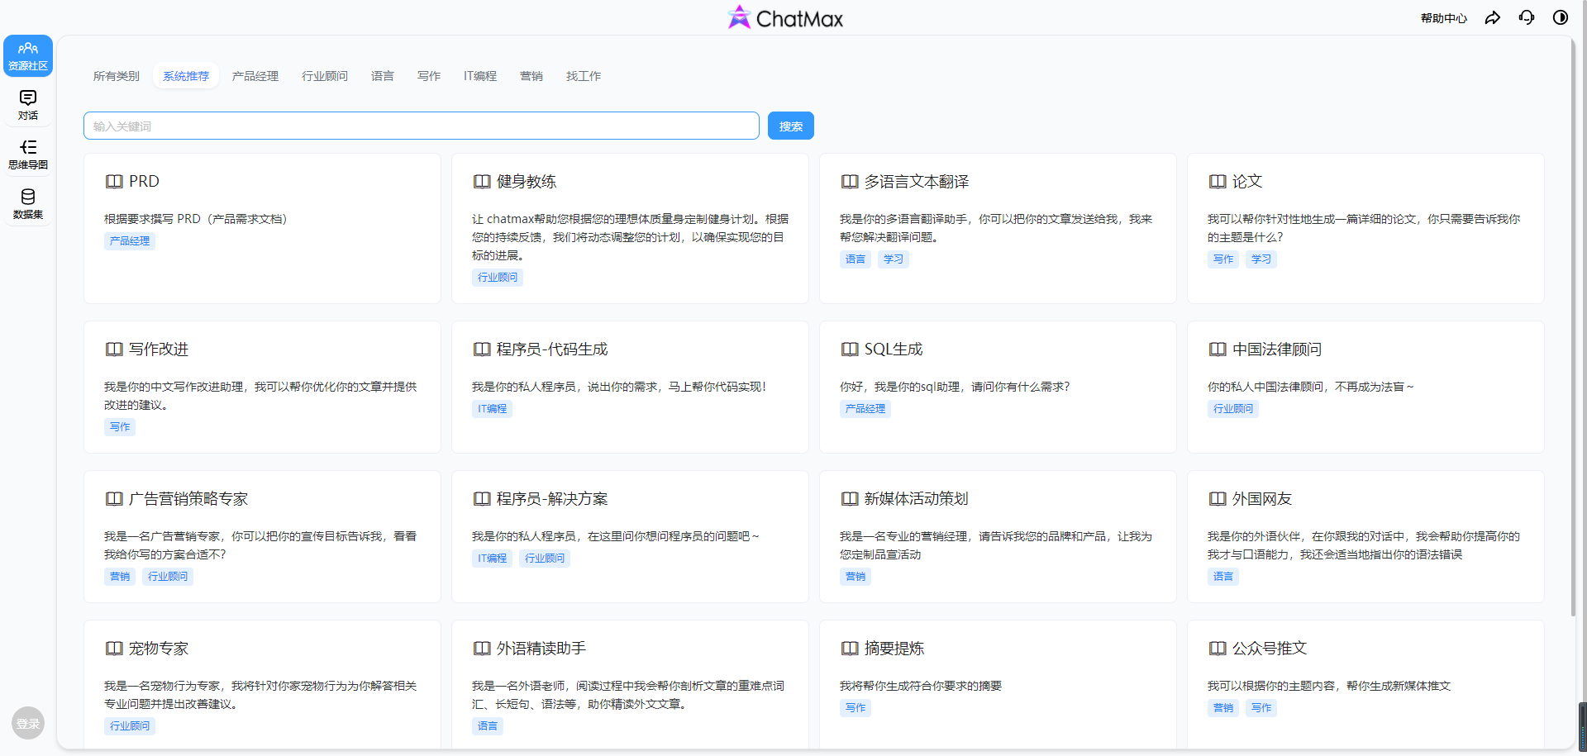Open the 资源社区 community panel
This screenshot has width=1587, height=756.
point(27,55)
